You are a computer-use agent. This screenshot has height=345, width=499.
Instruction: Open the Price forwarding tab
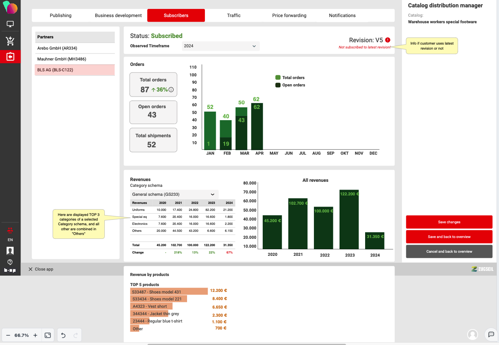tap(289, 16)
